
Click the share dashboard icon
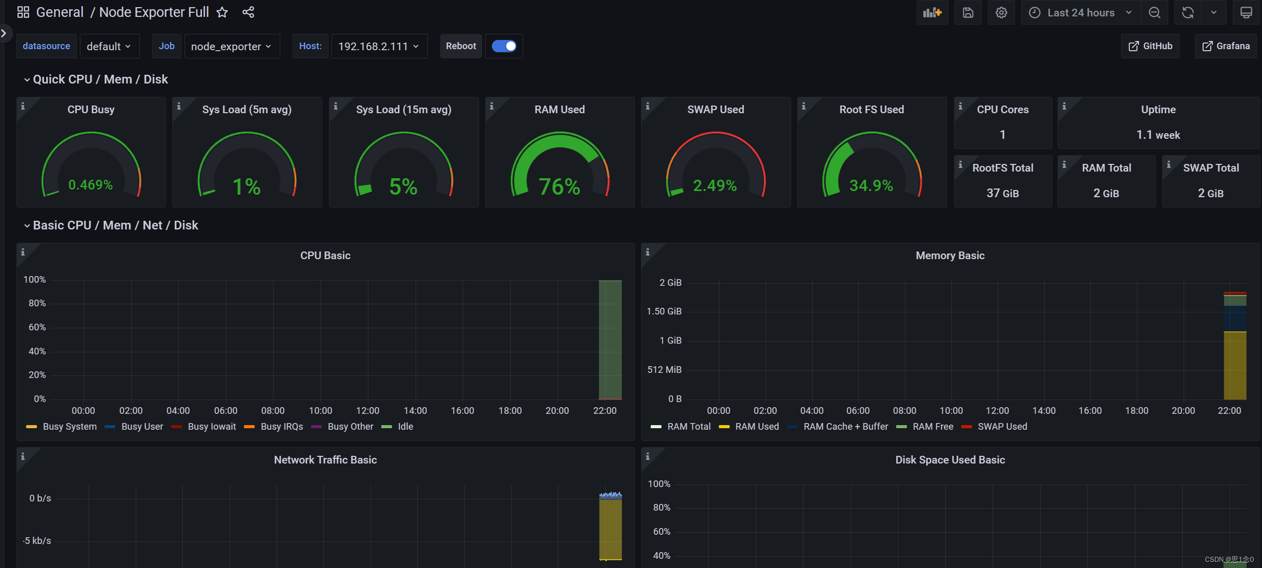(x=248, y=12)
